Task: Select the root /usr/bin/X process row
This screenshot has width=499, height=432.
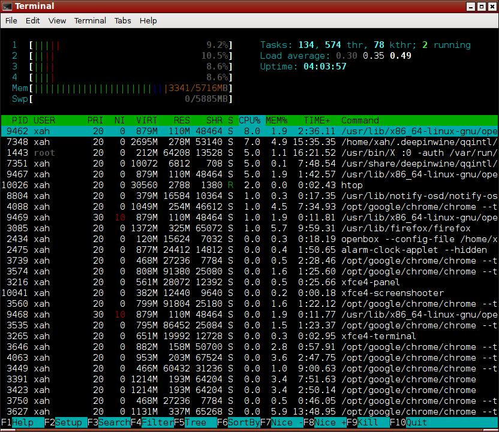Action: click(x=249, y=153)
